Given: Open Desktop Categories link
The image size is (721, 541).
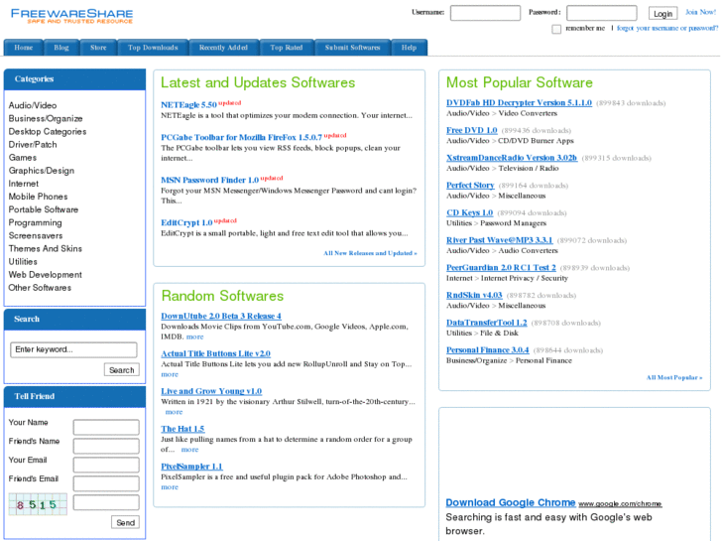Looking at the screenshot, I should point(48,131).
